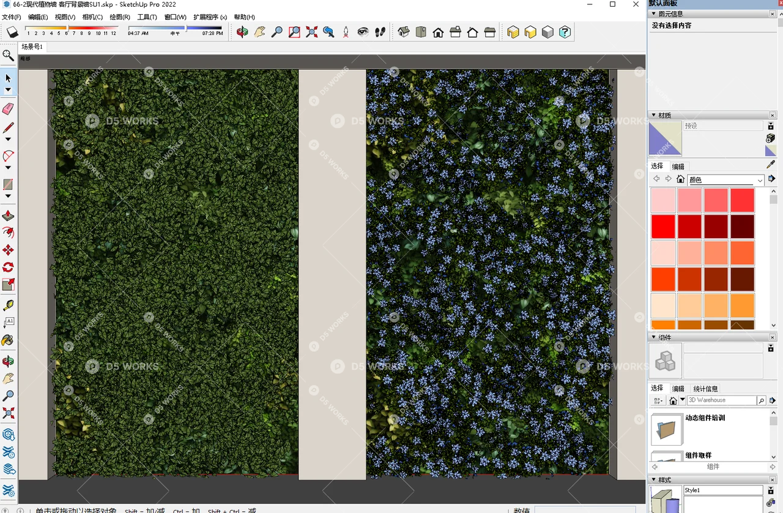Click the Zoom Extents icon

pyautogui.click(x=311, y=32)
